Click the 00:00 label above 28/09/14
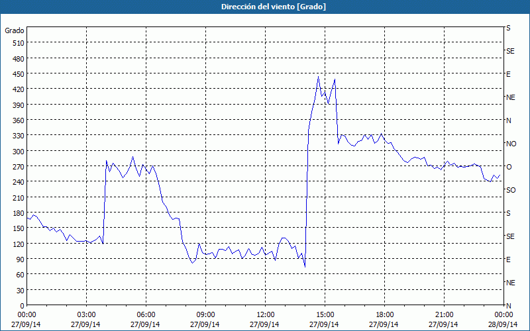The image size is (530, 331). click(503, 314)
